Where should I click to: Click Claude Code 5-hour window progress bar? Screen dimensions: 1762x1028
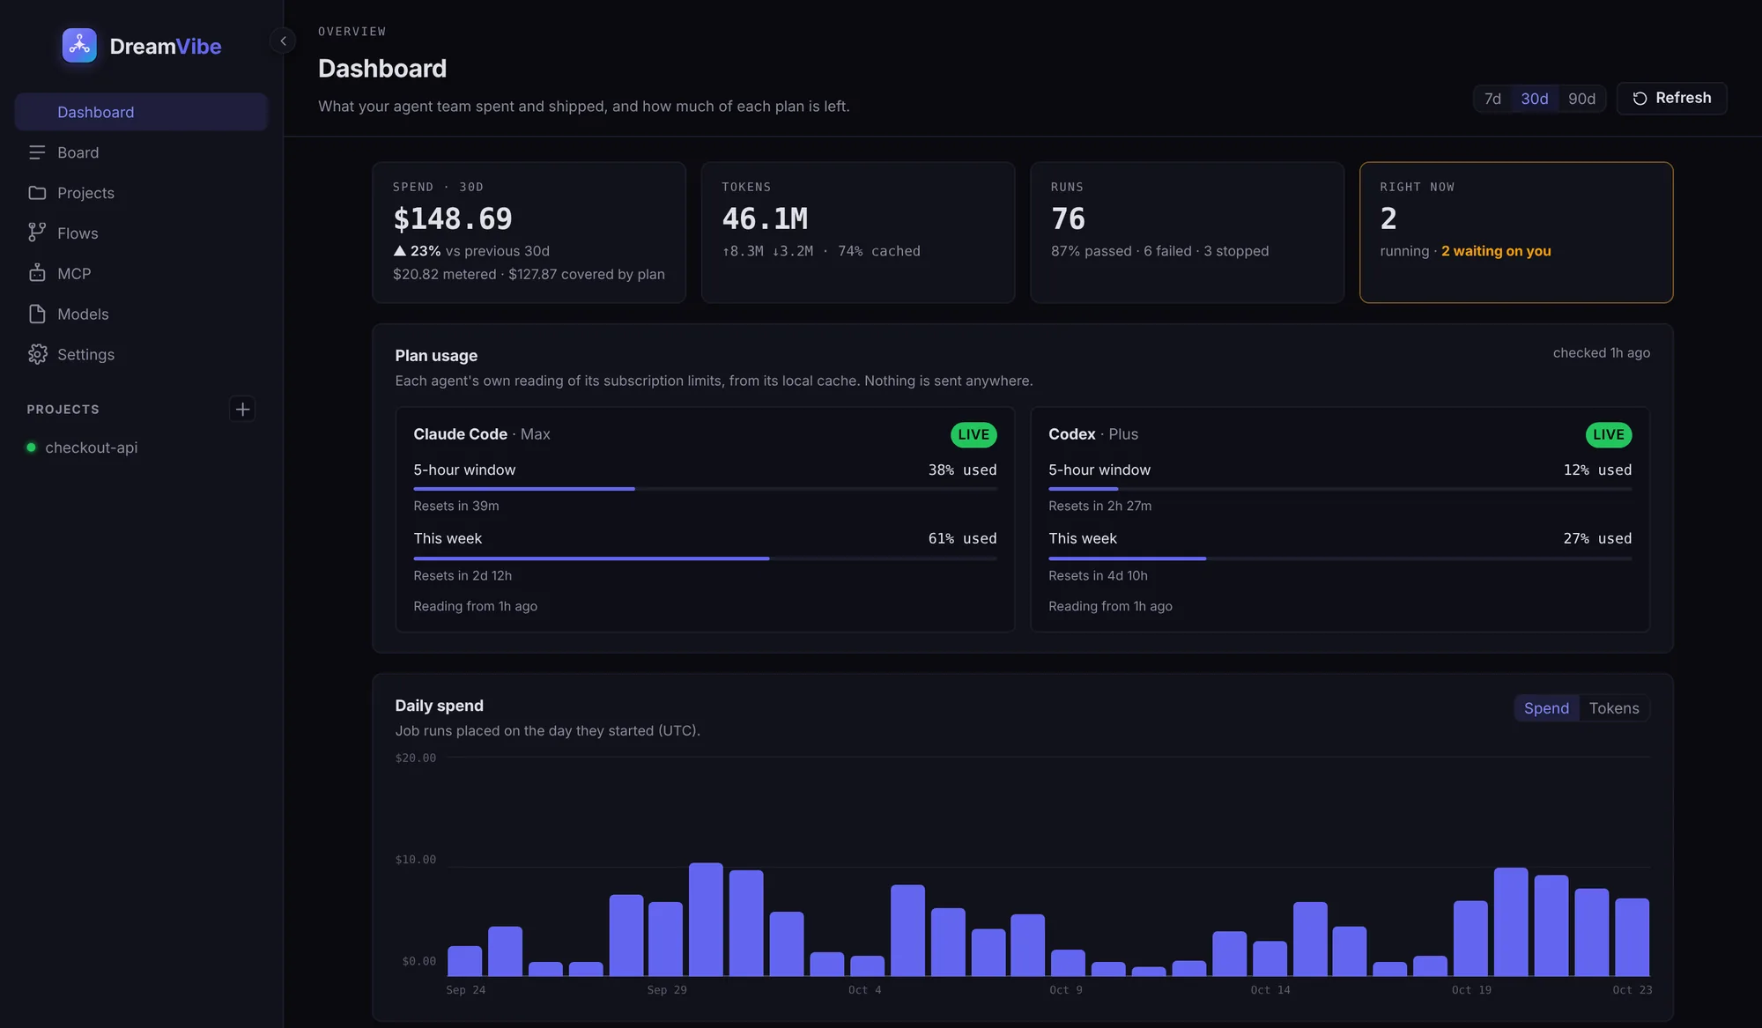click(x=705, y=489)
